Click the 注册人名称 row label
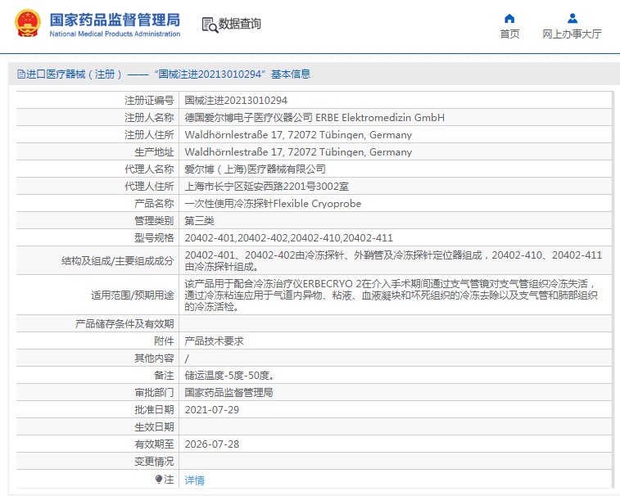Image resolution: width=620 pixels, height=496 pixels. 149,118
